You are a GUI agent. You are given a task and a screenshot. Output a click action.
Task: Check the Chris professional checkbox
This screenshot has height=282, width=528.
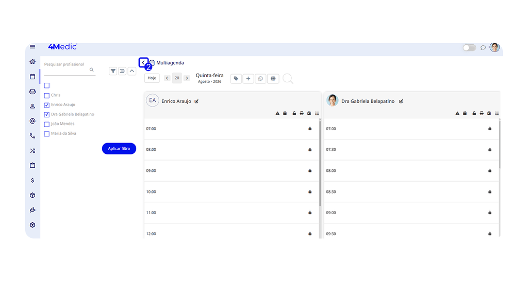pos(47,95)
